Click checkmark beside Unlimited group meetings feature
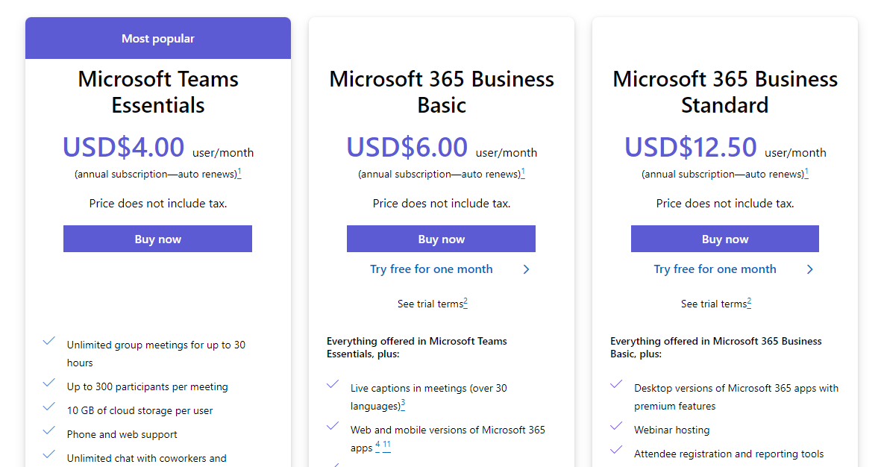 tap(49, 341)
